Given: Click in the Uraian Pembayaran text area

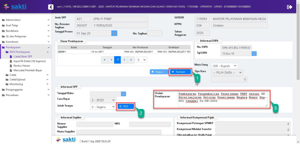Looking at the screenshot, I should click(x=222, y=99).
